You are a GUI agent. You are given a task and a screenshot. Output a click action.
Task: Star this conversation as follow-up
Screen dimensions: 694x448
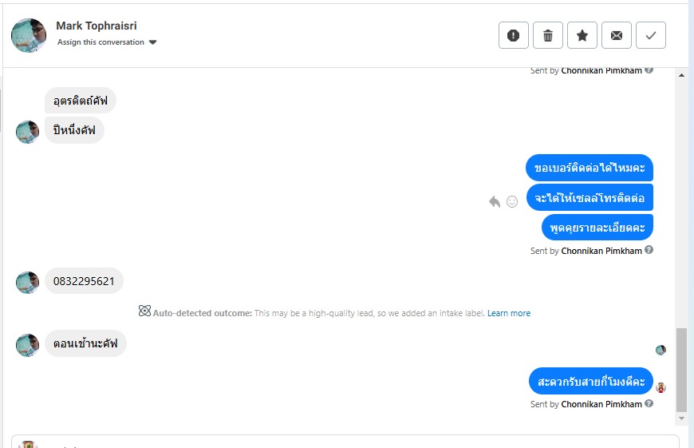click(x=582, y=35)
